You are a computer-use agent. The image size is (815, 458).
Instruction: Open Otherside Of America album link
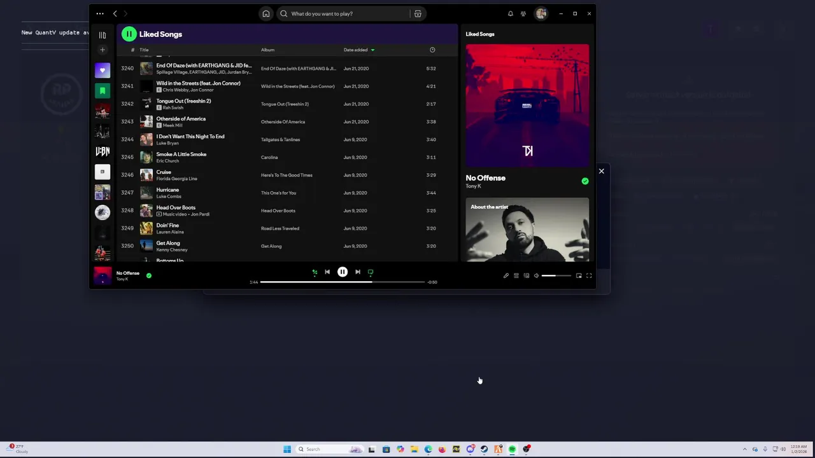(283, 121)
